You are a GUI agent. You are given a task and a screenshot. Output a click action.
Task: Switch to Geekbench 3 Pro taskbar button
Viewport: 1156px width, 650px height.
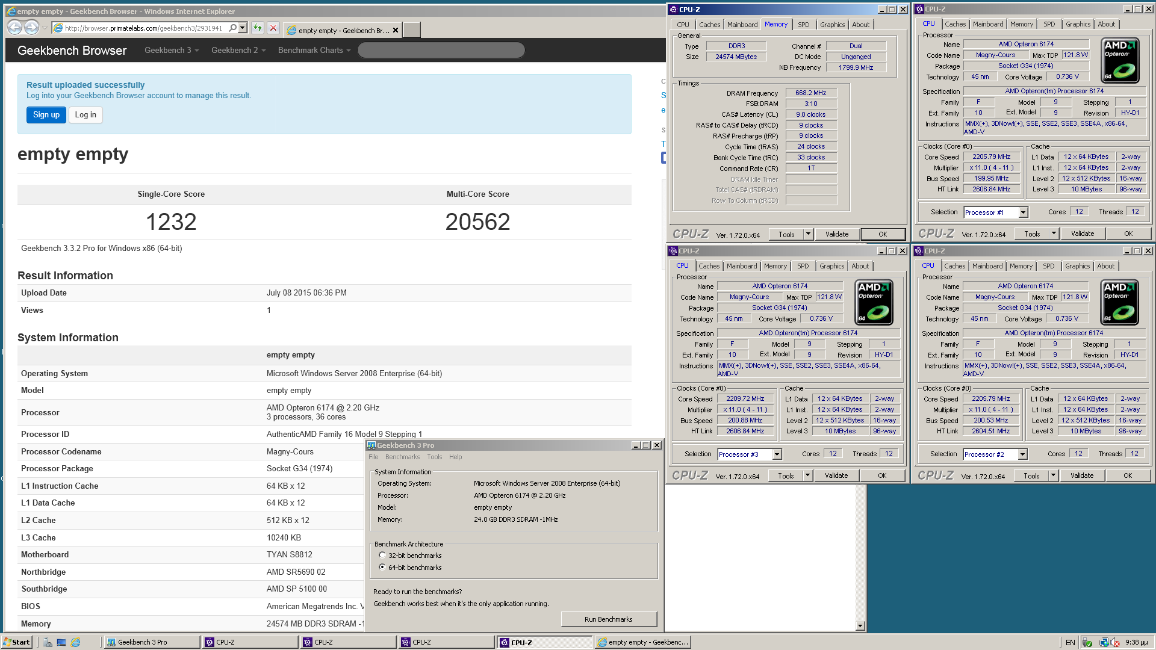pos(152,642)
